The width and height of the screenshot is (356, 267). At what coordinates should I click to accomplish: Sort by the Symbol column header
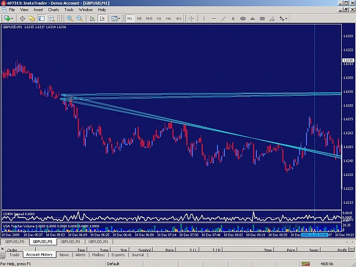click(141, 249)
